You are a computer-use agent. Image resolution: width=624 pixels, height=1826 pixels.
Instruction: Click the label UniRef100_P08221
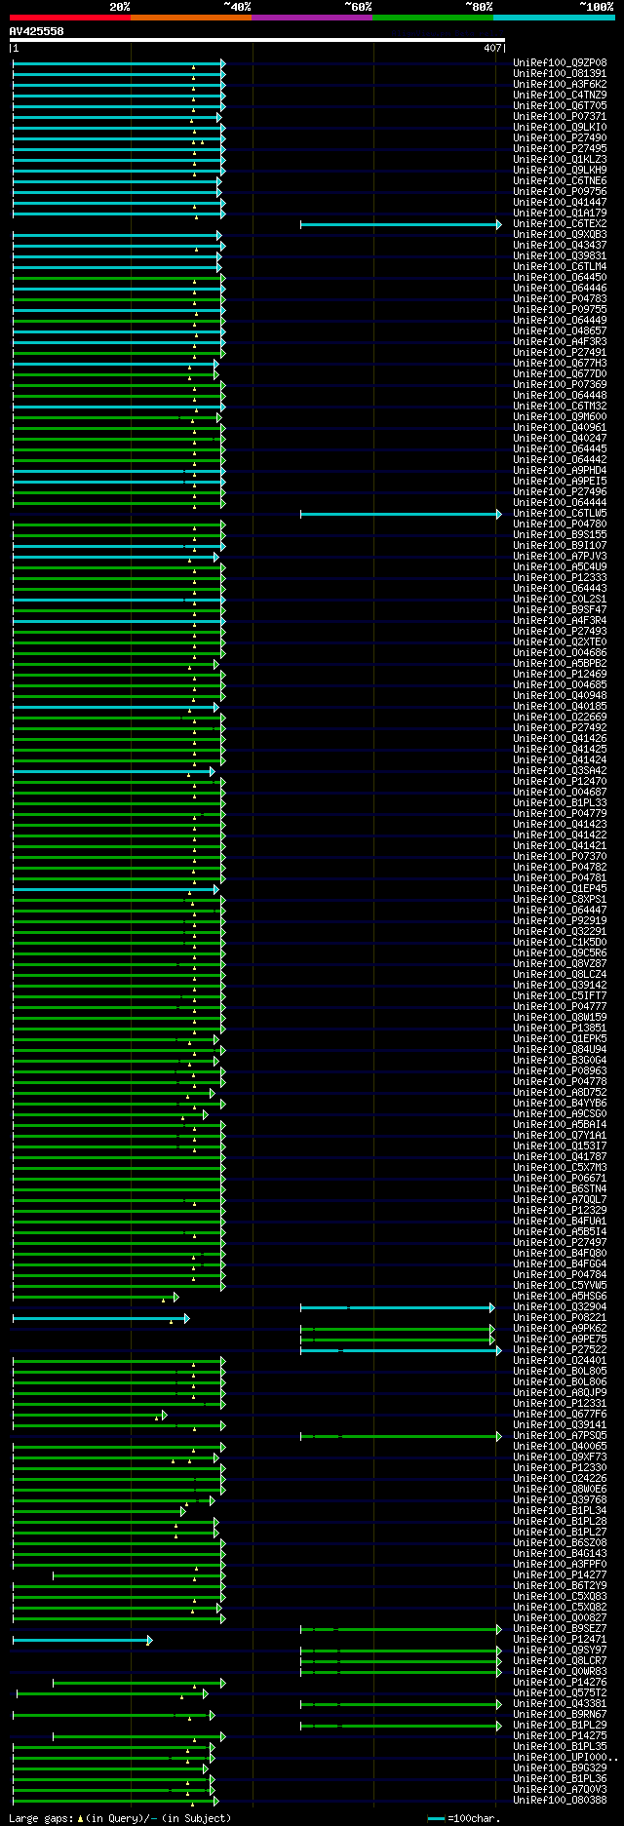click(560, 1318)
